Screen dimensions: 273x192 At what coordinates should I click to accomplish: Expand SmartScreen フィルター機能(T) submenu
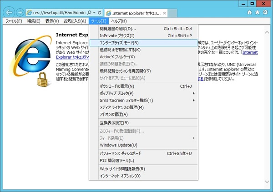143,101
